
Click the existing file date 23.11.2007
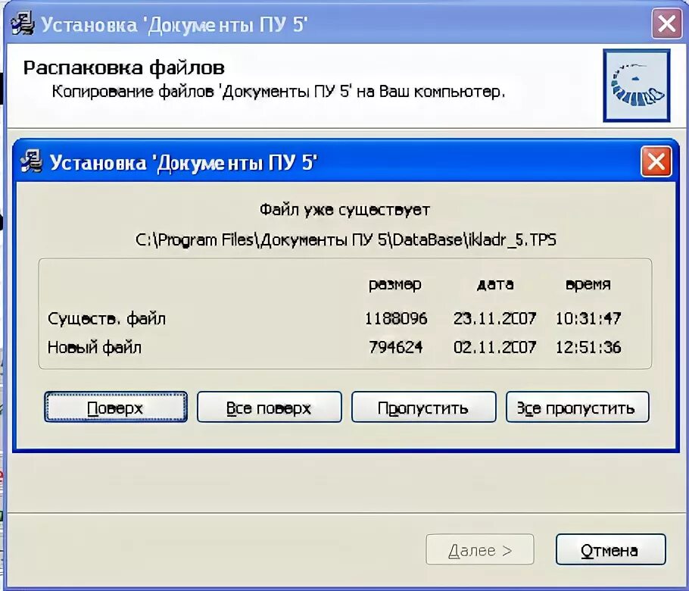(x=494, y=318)
